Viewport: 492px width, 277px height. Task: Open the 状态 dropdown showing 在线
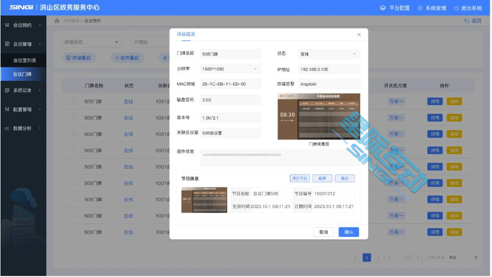tap(329, 54)
